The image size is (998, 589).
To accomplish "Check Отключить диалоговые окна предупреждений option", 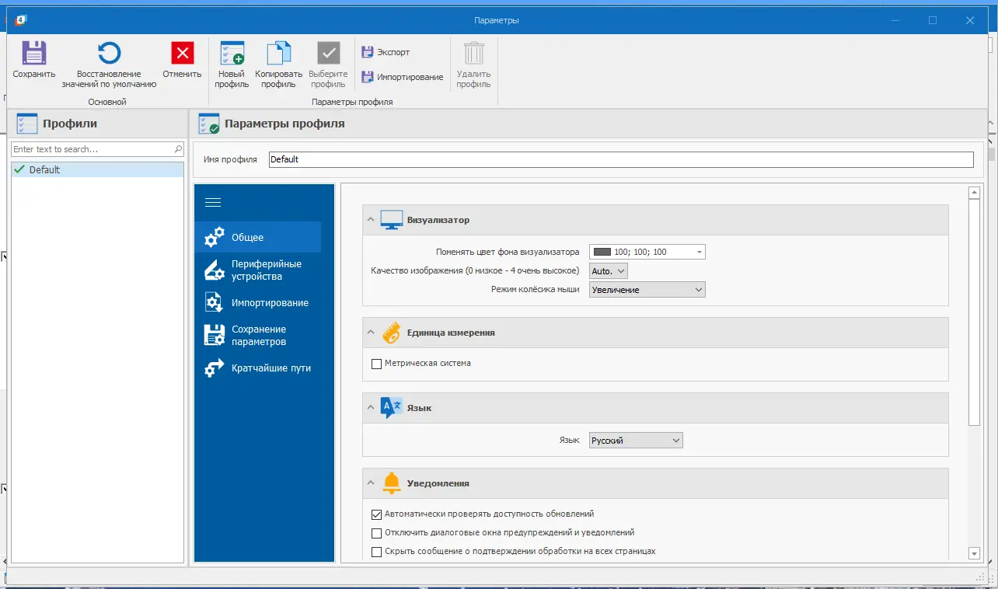I will pos(376,533).
